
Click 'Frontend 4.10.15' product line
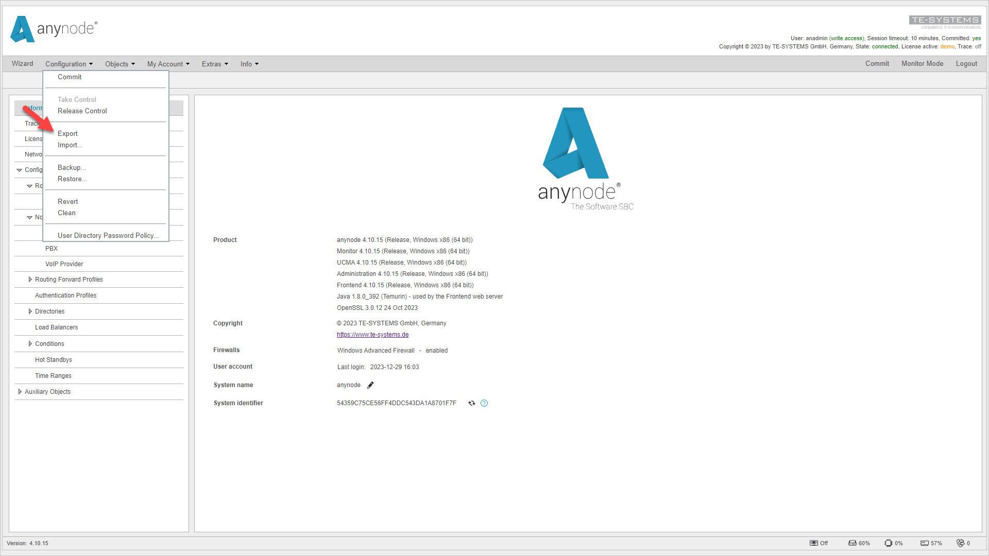(x=405, y=285)
